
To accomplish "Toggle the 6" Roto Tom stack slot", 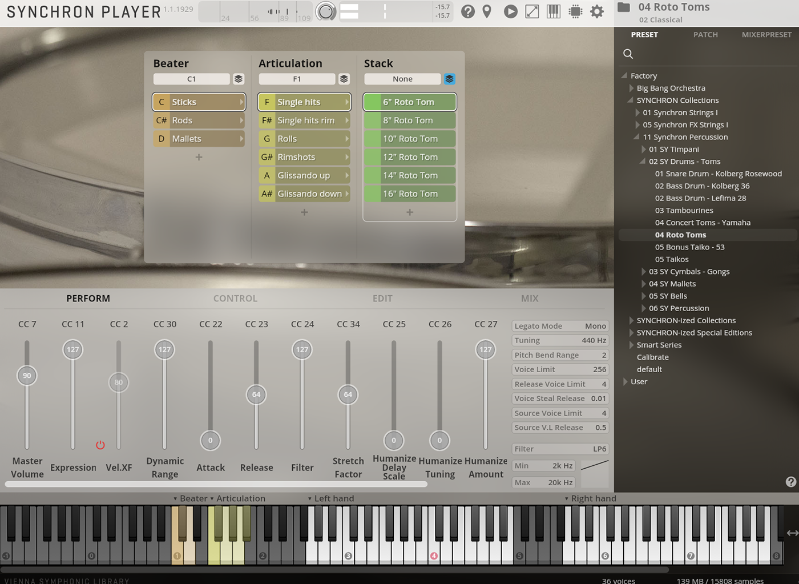I will (410, 102).
